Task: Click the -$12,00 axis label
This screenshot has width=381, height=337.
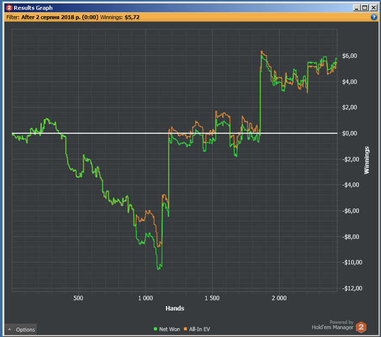Action: click(x=352, y=289)
